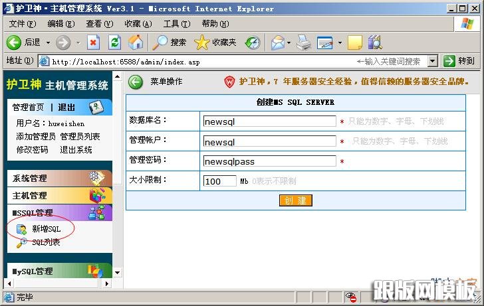Click the network icon on MSSQL管理
The height and width of the screenshot is (306, 484).
(x=96, y=212)
